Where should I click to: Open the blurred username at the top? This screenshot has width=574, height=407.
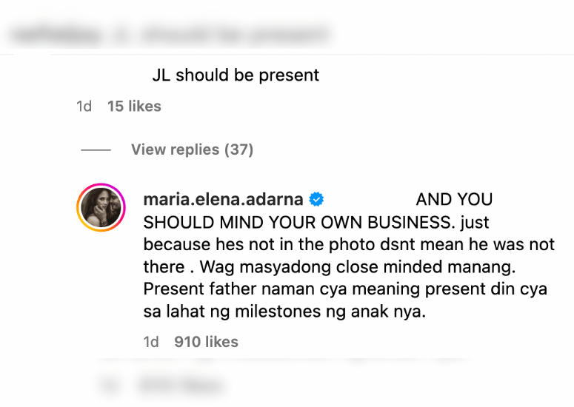point(55,36)
